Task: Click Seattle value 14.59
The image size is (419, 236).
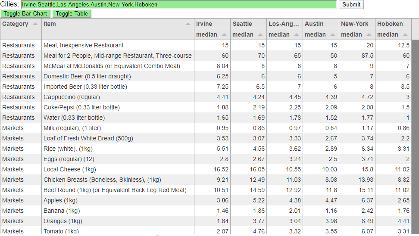Action: coord(257,190)
